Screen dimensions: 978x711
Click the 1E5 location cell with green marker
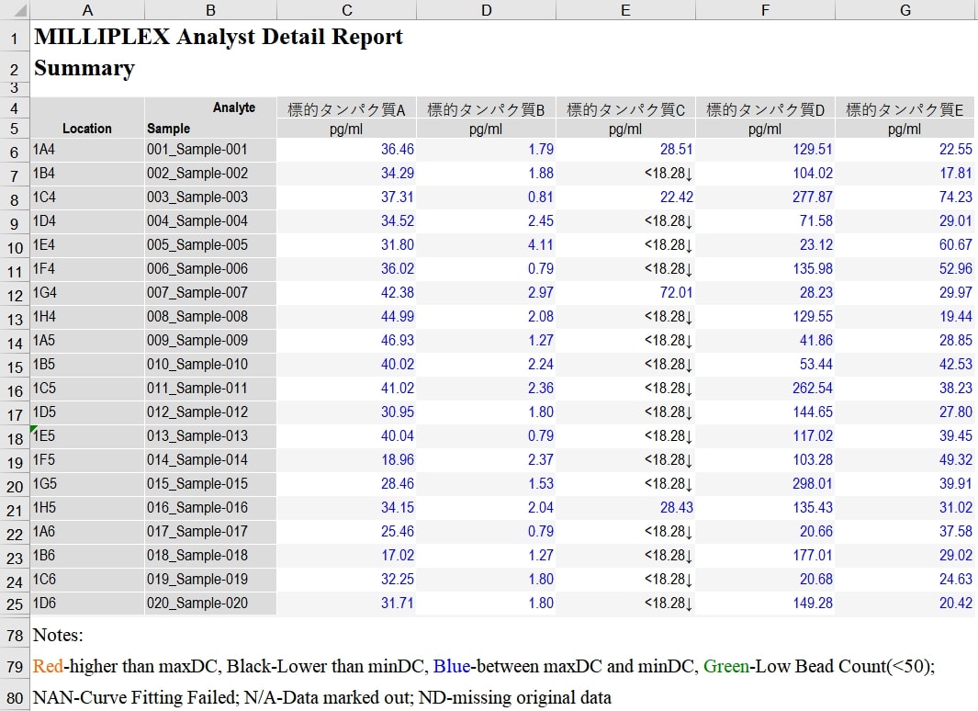pyautogui.click(x=87, y=435)
